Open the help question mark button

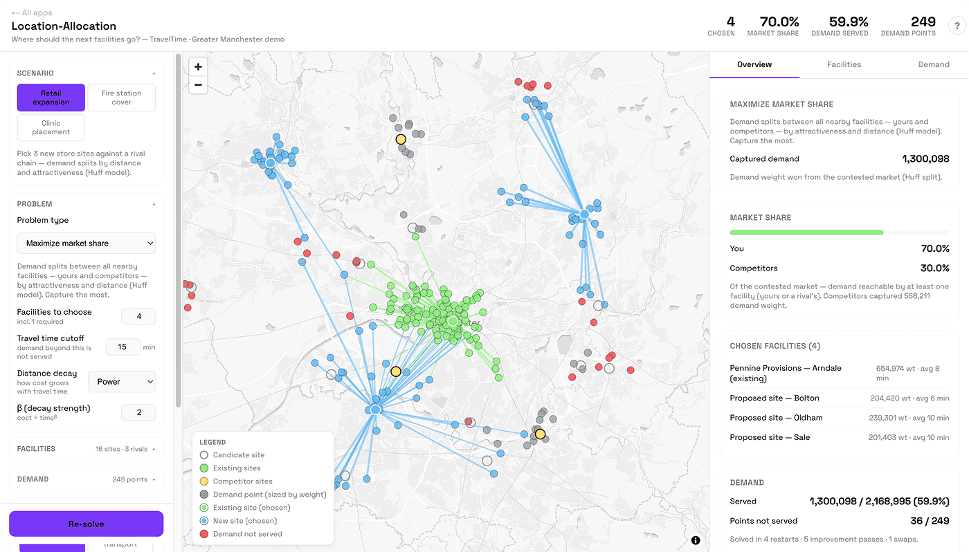click(957, 26)
